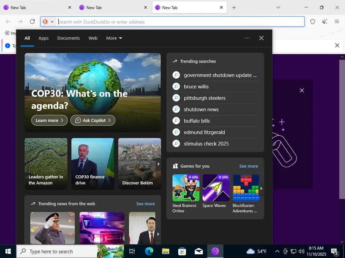Viewport: 345px width, 258px height.
Task: Open news thumbnail of saluting officer
Action: (x=52, y=228)
